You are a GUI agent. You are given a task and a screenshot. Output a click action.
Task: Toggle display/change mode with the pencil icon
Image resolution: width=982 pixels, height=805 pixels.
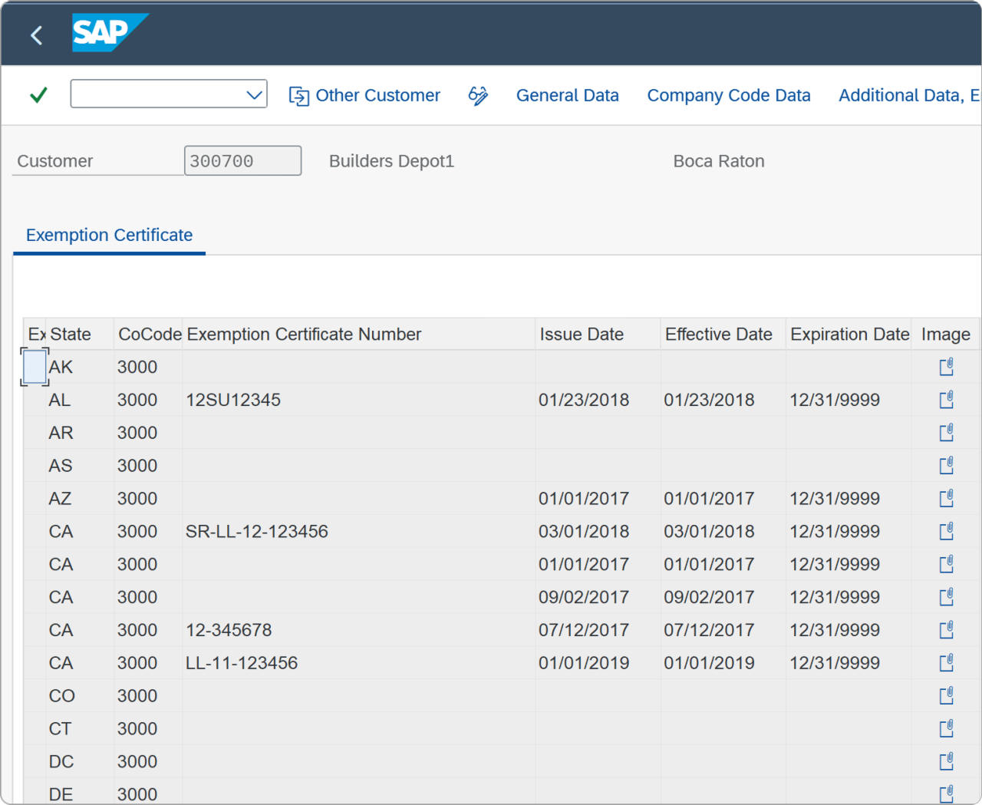[478, 95]
